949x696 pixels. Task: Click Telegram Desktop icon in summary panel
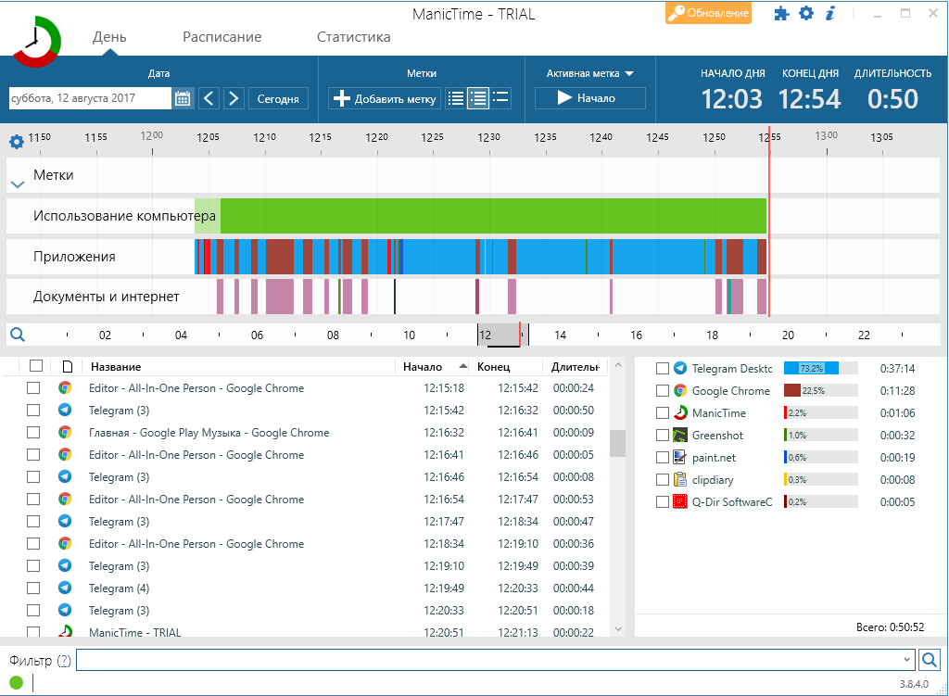click(x=680, y=368)
